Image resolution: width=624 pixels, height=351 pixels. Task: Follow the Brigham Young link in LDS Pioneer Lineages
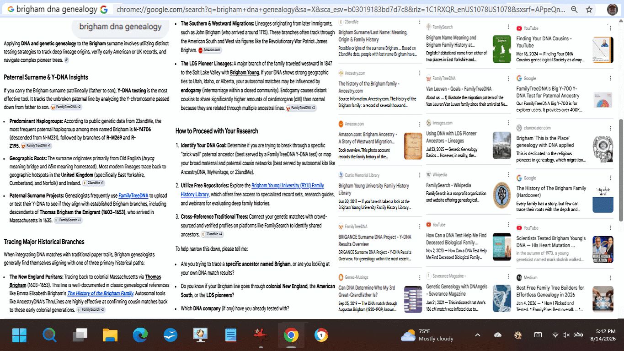(245, 72)
